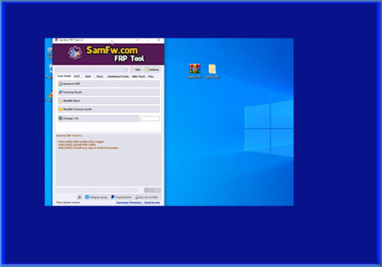Image resolution: width=382 pixels, height=267 pixels.
Task: Click the CSC code input field
Action: pyautogui.click(x=150, y=119)
